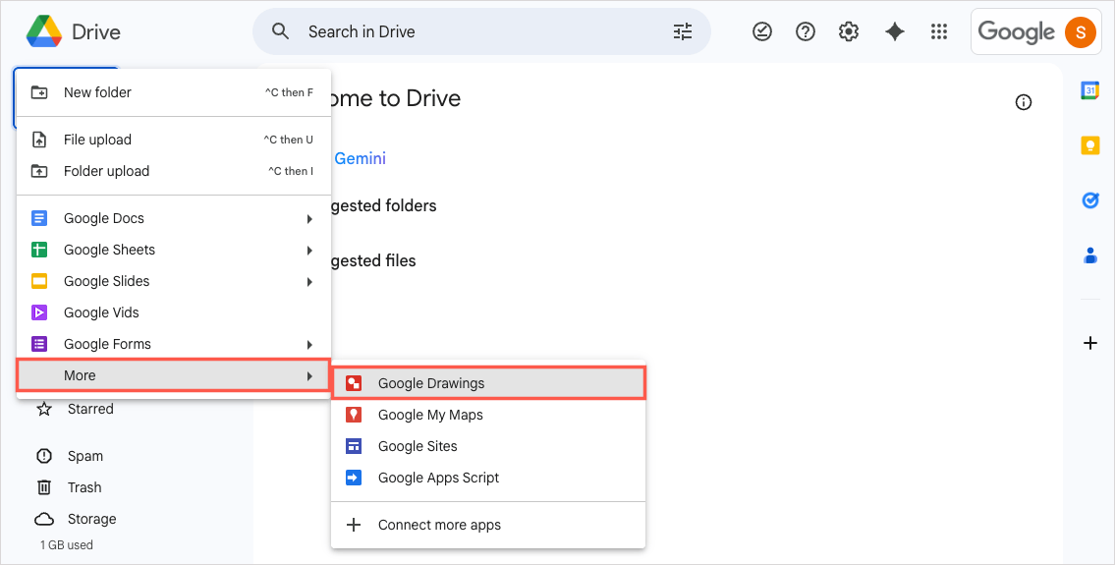The width and height of the screenshot is (1115, 565).
Task: Open Google Keep side panel
Action: click(x=1089, y=145)
